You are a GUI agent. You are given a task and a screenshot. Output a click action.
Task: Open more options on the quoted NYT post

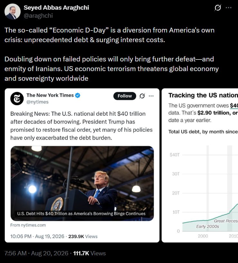point(151,96)
